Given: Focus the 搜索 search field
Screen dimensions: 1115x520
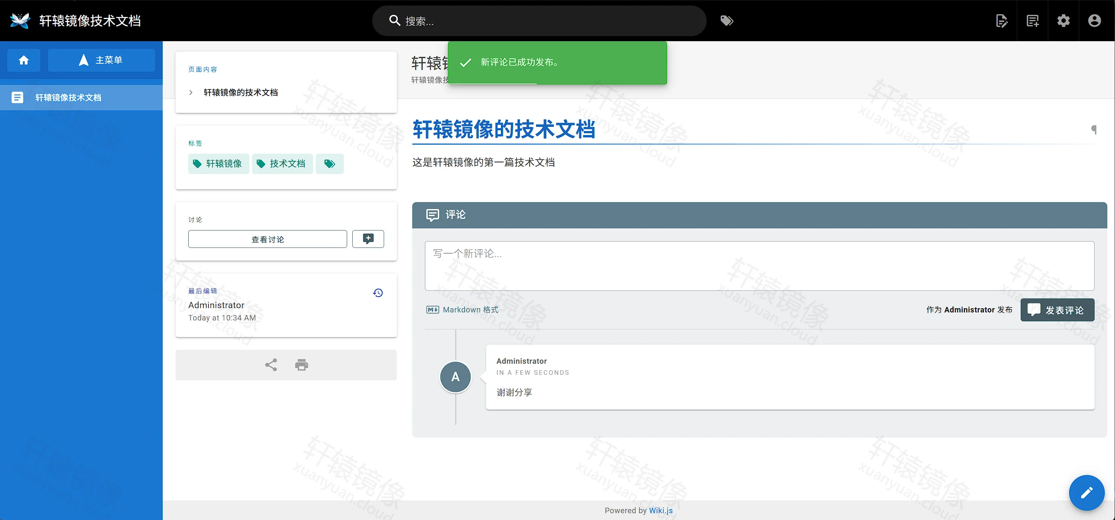Looking at the screenshot, I should click(539, 21).
